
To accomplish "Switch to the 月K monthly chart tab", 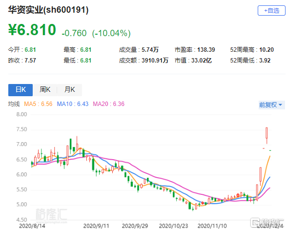I will [x=69, y=90].
